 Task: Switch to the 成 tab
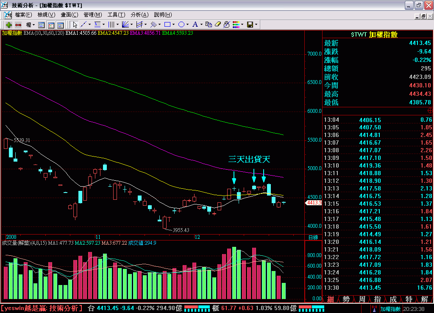click(393, 299)
